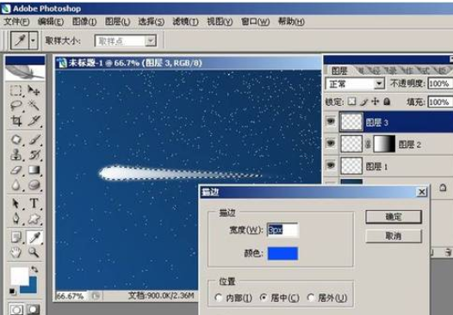453x315 pixels.
Task: Open the 滤镜(T) menu
Action: point(185,22)
